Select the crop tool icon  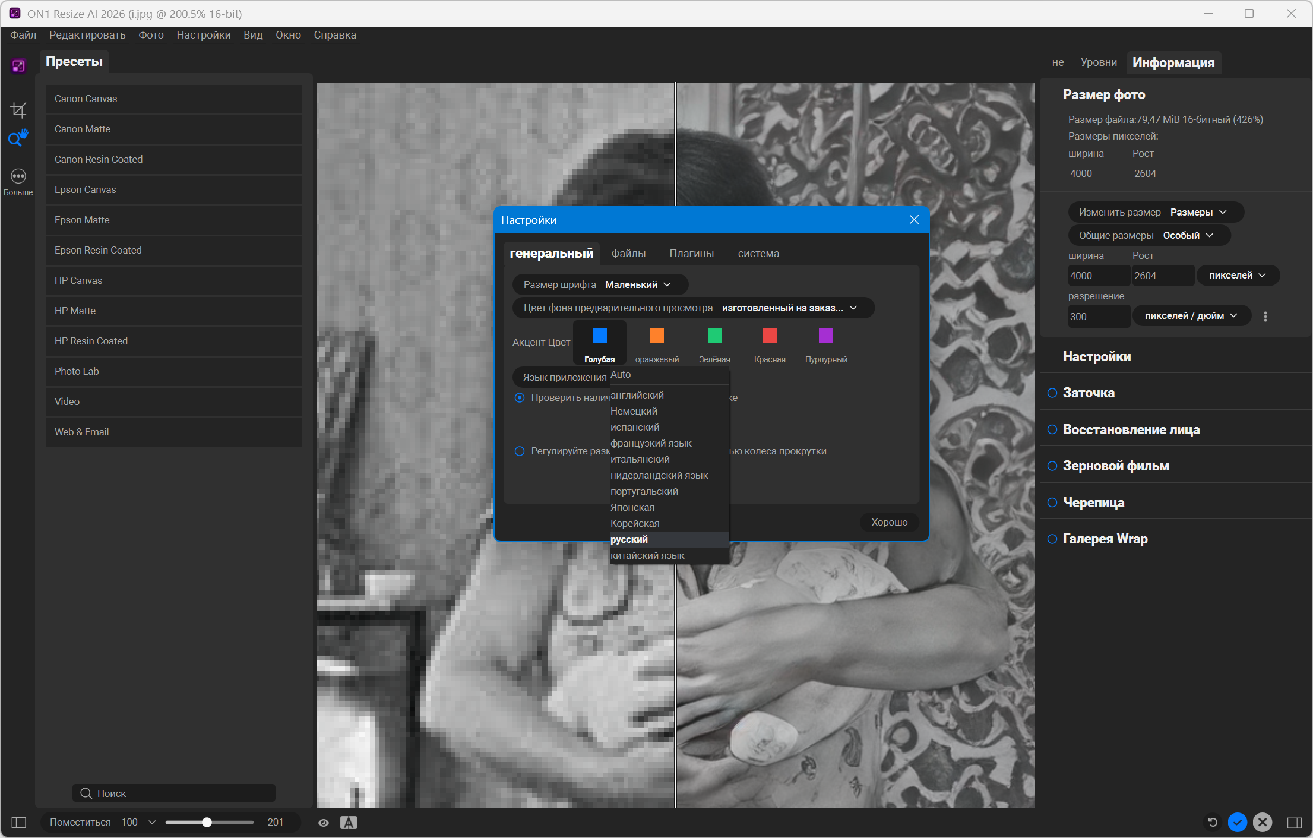point(18,109)
